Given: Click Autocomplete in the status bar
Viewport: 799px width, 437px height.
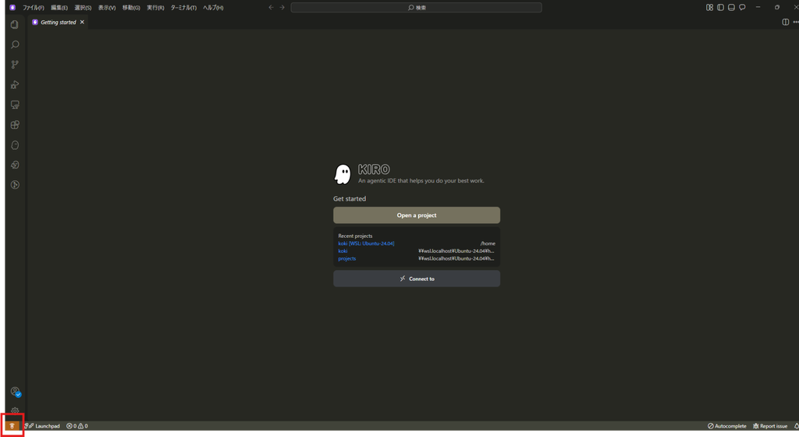Looking at the screenshot, I should click(726, 426).
